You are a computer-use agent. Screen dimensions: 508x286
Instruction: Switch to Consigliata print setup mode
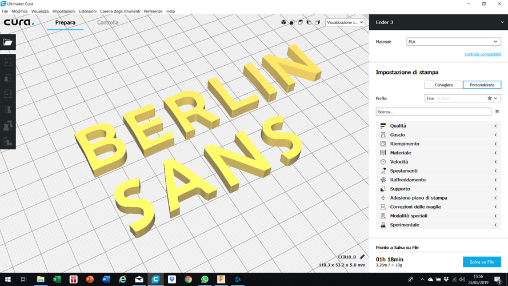click(443, 85)
